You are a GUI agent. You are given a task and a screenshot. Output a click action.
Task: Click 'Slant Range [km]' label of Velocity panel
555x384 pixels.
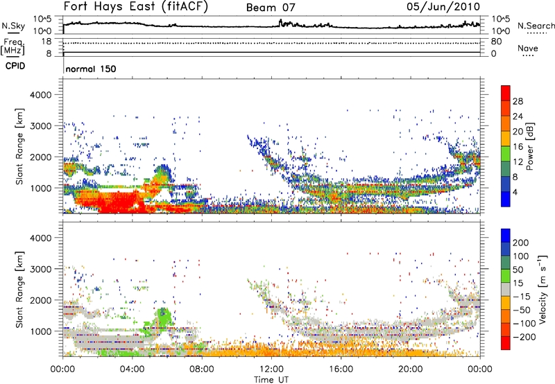19,289
